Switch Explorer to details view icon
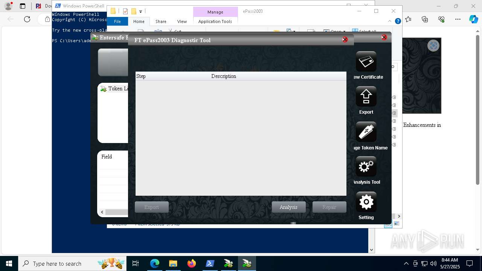Image resolution: width=482 pixels, height=271 pixels. [388, 224]
